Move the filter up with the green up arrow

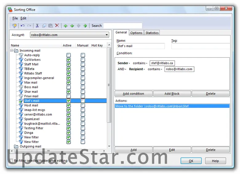66,26
